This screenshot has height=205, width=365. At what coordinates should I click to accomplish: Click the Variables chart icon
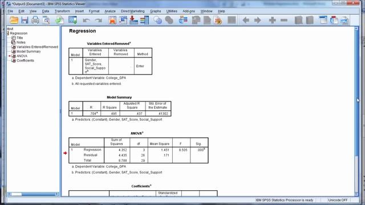[144, 20]
